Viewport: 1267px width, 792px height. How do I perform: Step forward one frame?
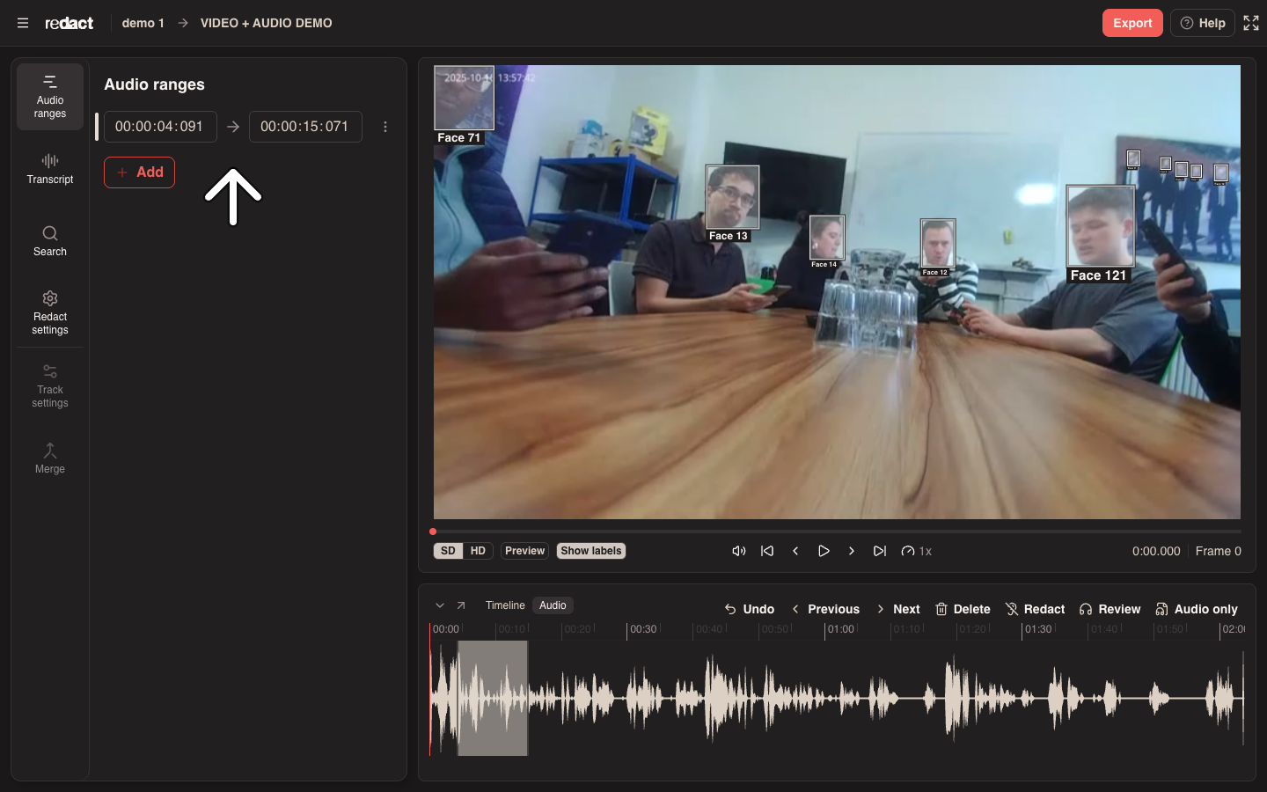852,551
